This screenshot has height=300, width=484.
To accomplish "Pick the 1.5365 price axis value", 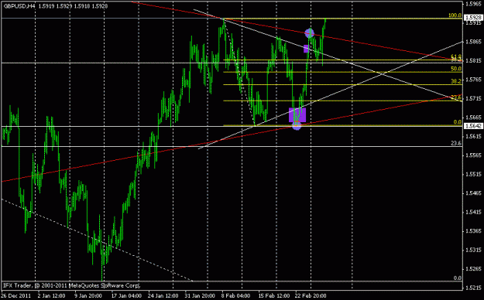I will (x=473, y=231).
